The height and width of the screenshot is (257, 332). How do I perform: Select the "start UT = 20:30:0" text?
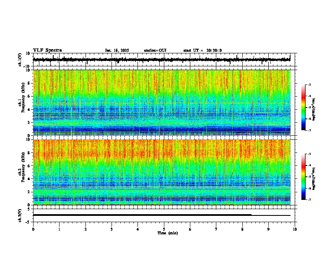[202, 50]
